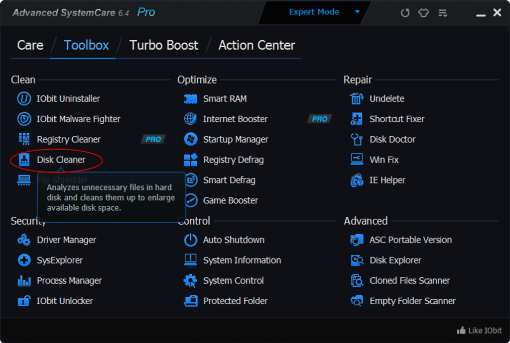Click the Shortcut Fixer icon
The image size is (510, 343).
pyautogui.click(x=357, y=119)
